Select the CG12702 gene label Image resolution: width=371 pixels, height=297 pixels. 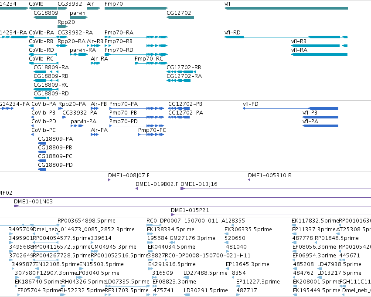click(179, 13)
